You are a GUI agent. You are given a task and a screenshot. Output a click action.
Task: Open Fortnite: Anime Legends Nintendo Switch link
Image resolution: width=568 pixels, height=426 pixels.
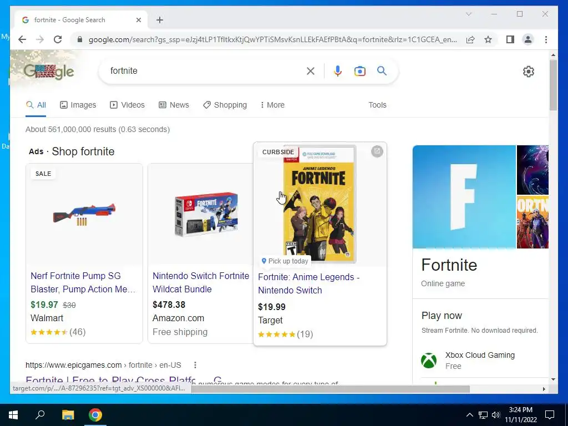coord(308,283)
